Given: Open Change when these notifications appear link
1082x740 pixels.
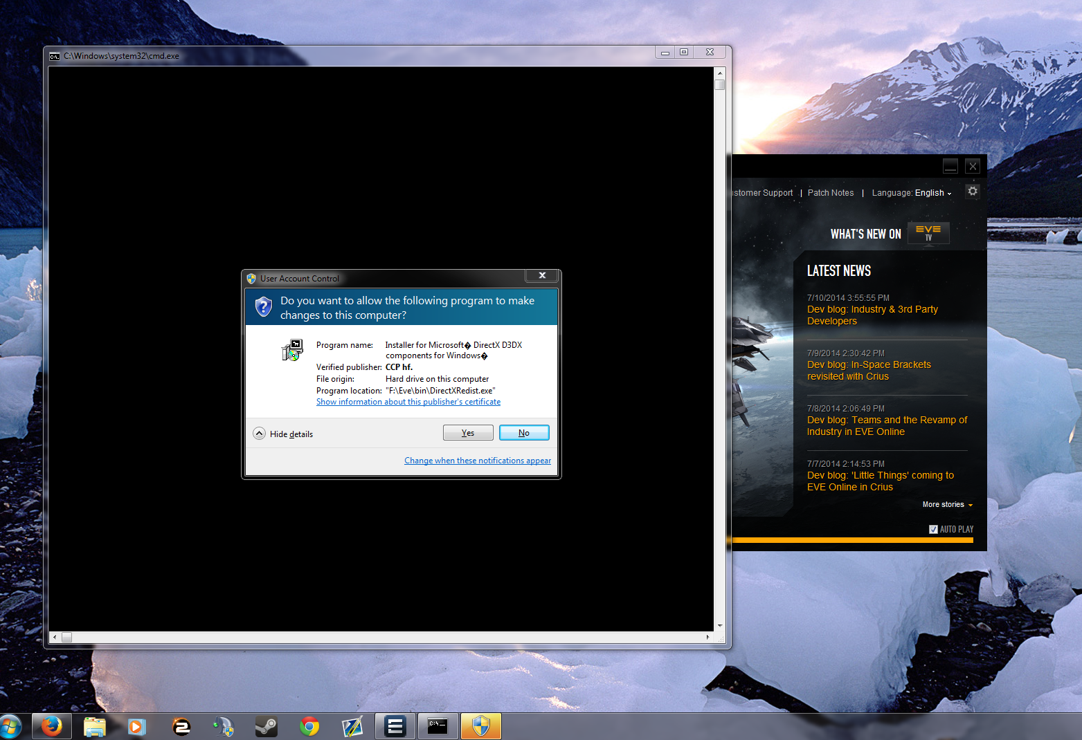Looking at the screenshot, I should click(x=478, y=461).
